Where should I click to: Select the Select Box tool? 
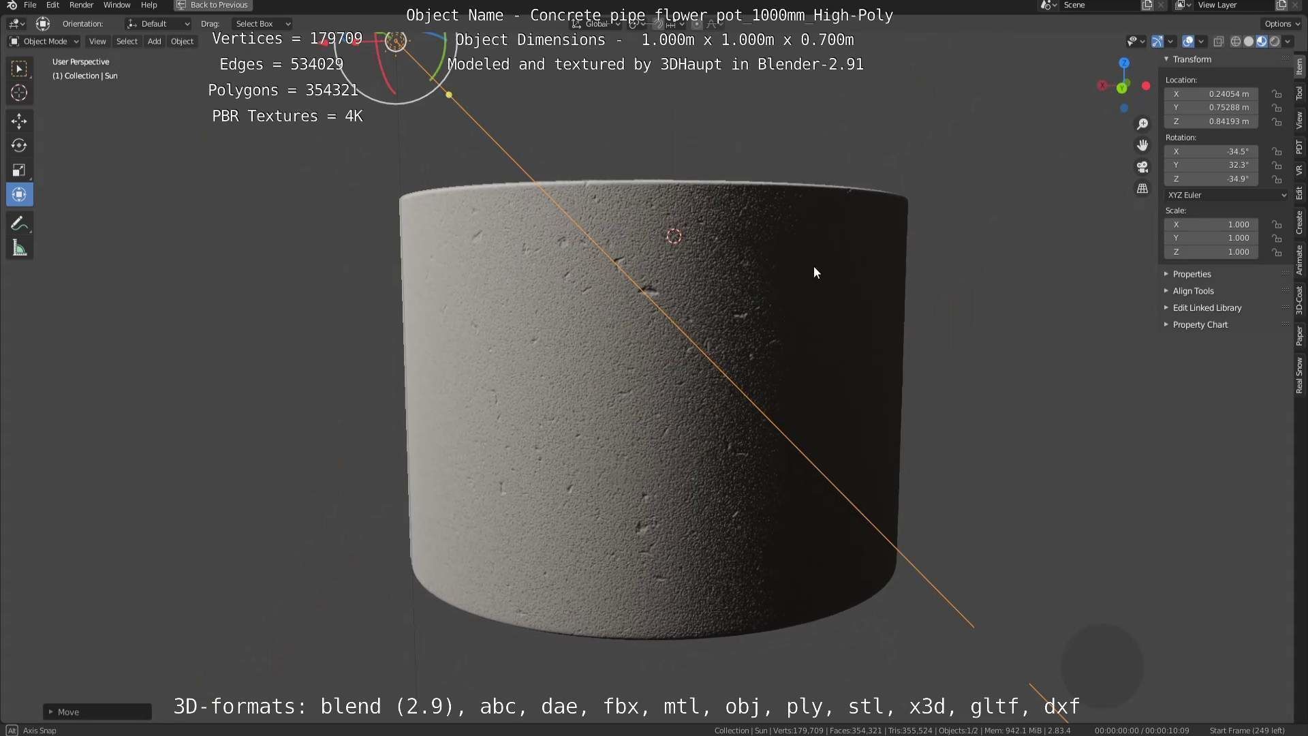click(19, 69)
